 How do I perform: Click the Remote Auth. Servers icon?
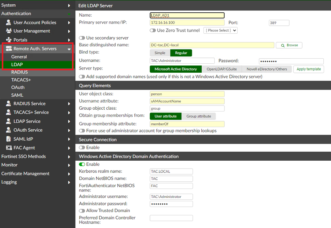pos(9,48)
